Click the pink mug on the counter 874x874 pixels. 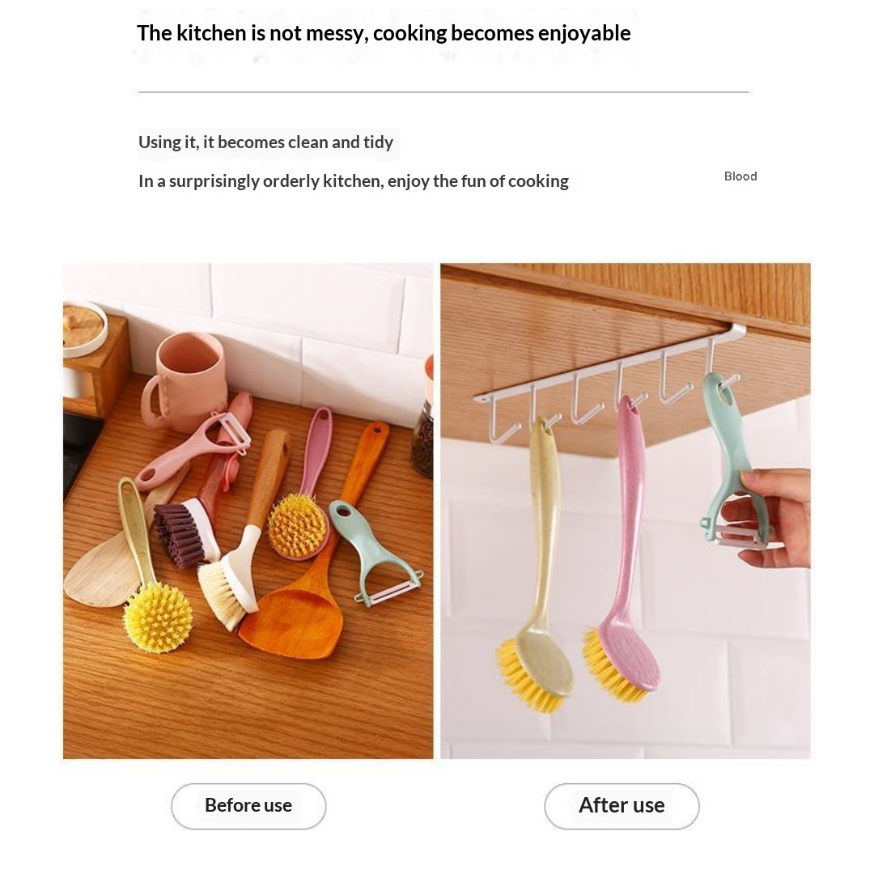click(x=184, y=382)
